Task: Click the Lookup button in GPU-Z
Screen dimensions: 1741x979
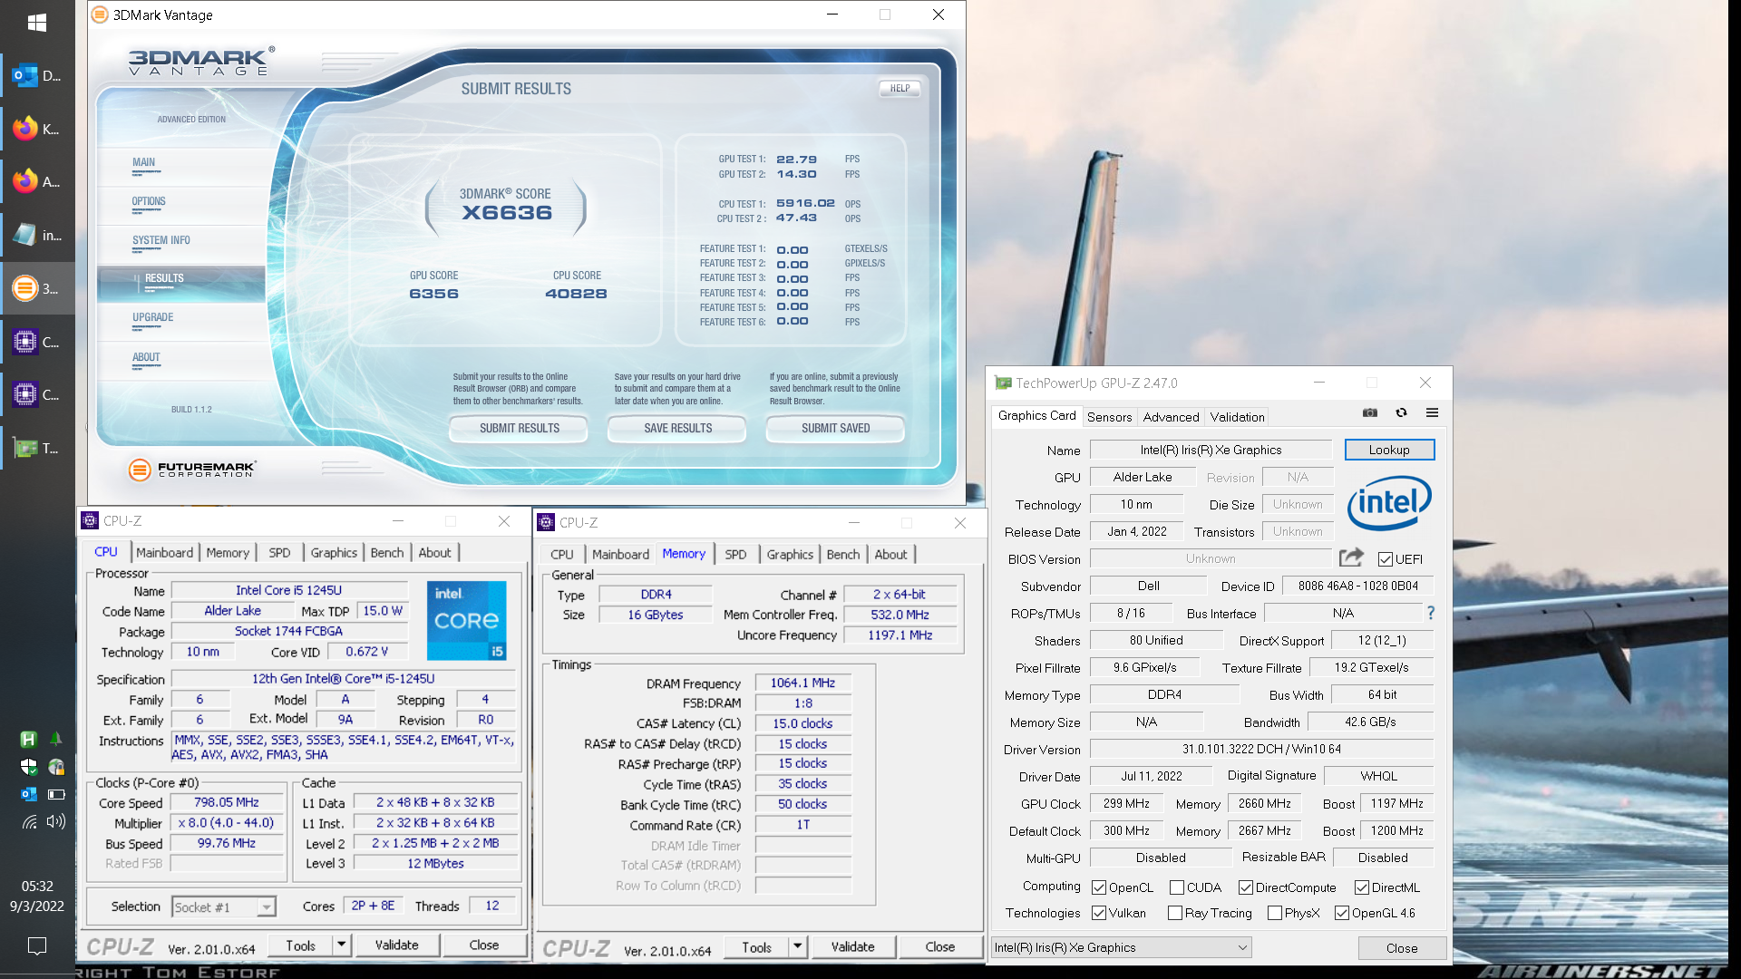Action: click(x=1389, y=450)
